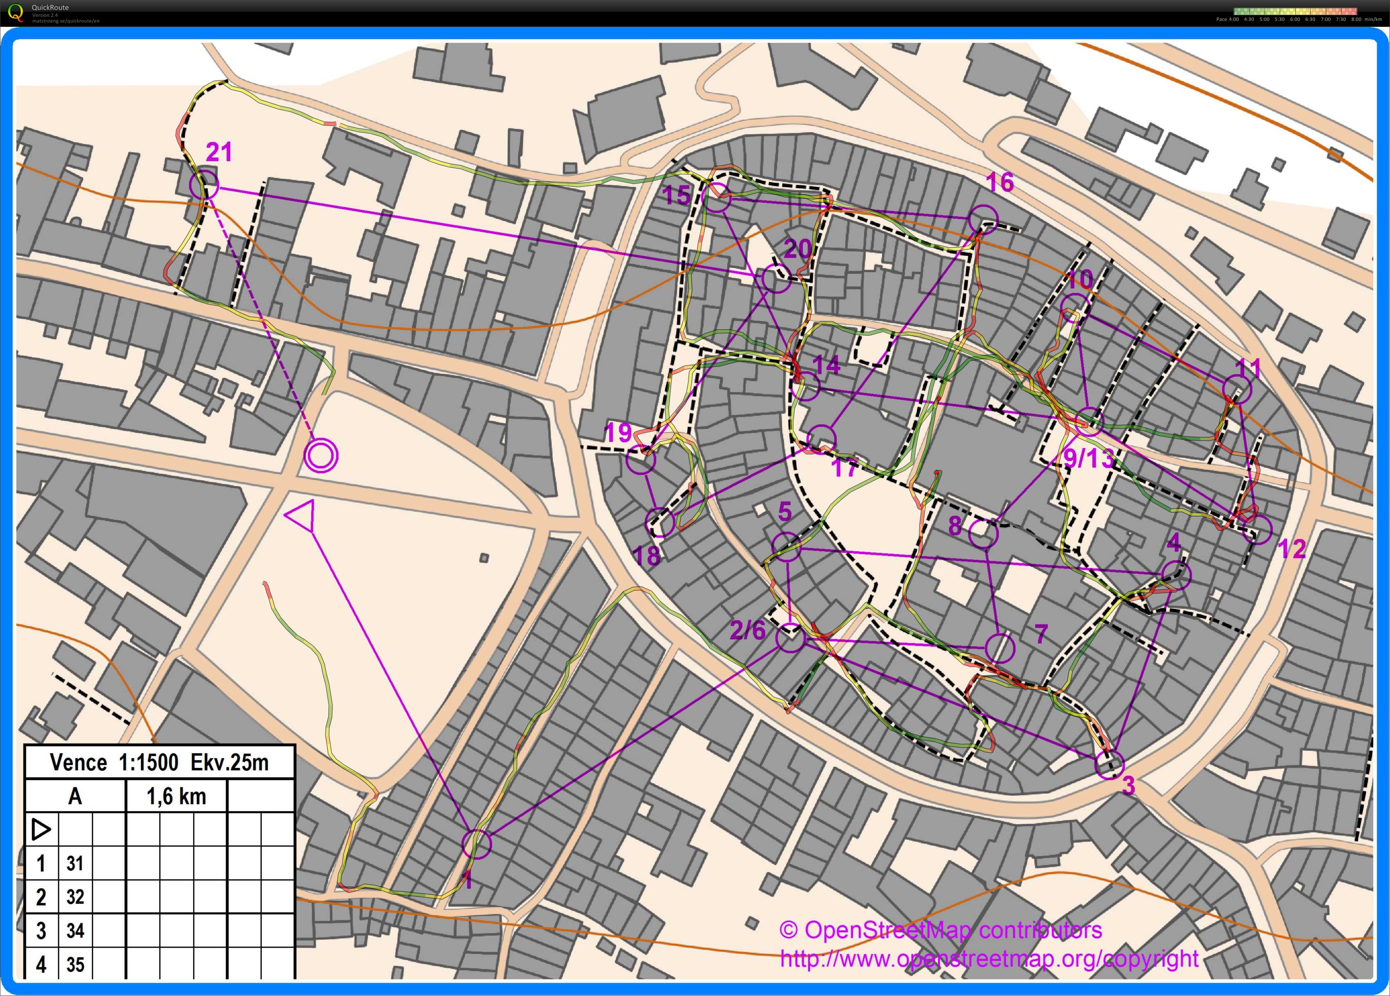
Task: Click control circle 5
Action: click(786, 546)
